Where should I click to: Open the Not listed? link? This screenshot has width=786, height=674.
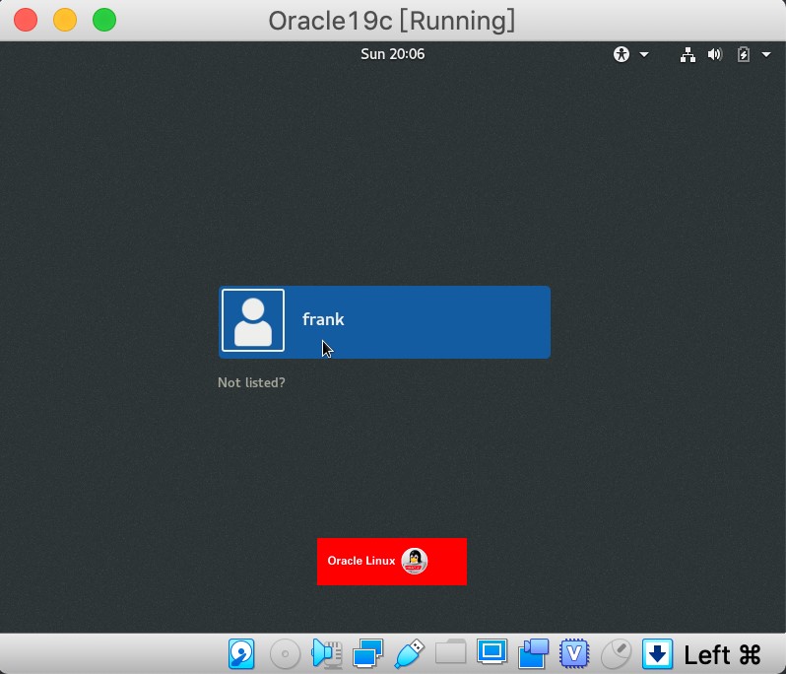(251, 382)
